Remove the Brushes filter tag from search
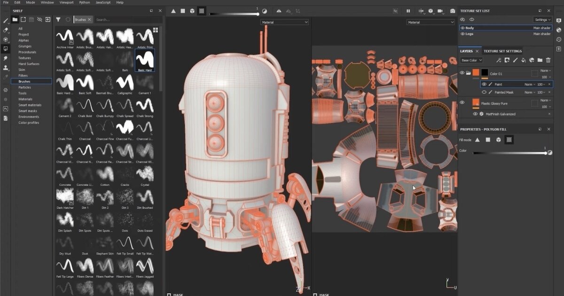 [89, 20]
